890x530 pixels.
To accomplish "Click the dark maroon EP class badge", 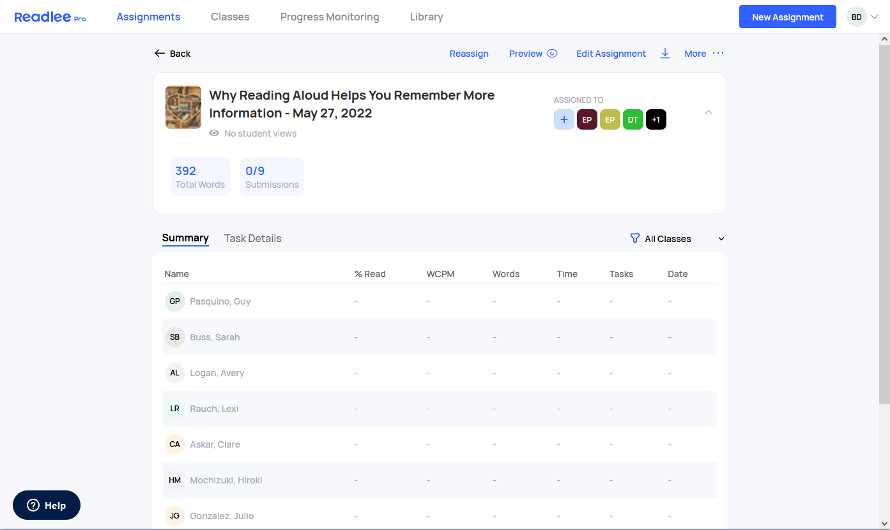I will (587, 119).
